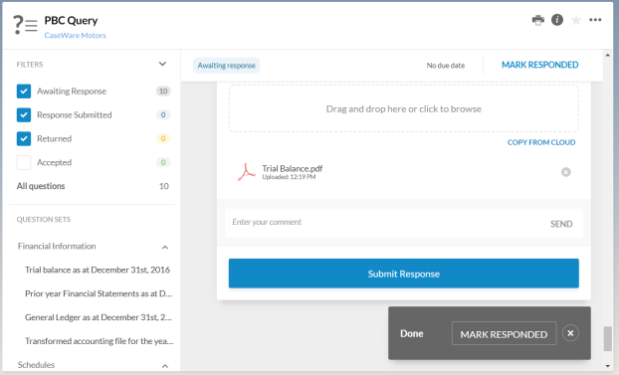Click MARK RESPONDED in the Done popup

(504, 334)
